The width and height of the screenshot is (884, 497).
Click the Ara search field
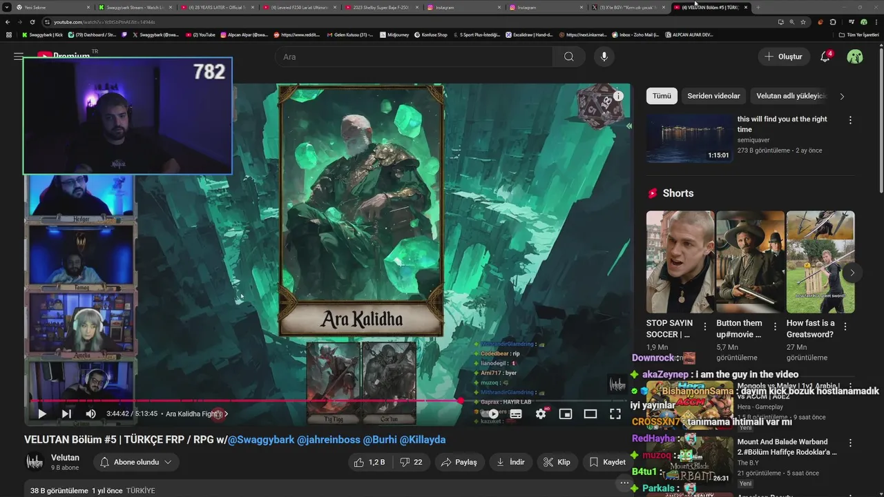414,57
